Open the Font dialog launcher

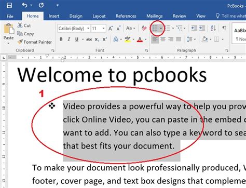[x=146, y=50]
